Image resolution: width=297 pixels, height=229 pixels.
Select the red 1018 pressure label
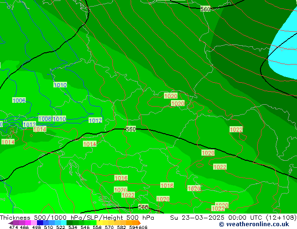coord(167,186)
